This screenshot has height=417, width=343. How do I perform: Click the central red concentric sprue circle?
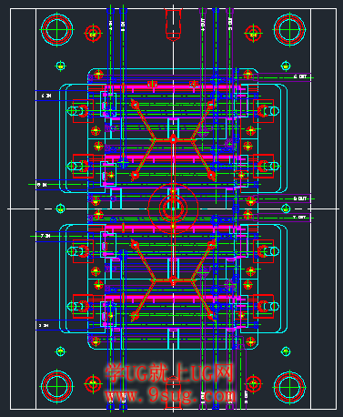[173, 208]
